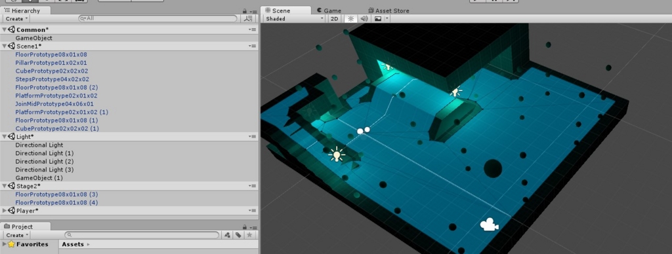The width and height of the screenshot is (672, 254).
Task: Switch to the Asset Store tab
Action: click(388, 10)
